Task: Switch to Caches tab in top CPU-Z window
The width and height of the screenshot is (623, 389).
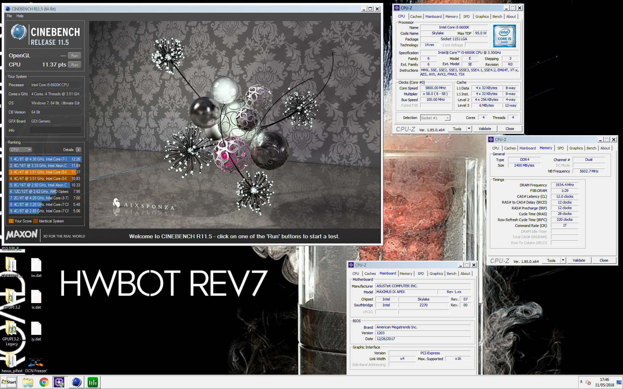Action: coord(416,17)
